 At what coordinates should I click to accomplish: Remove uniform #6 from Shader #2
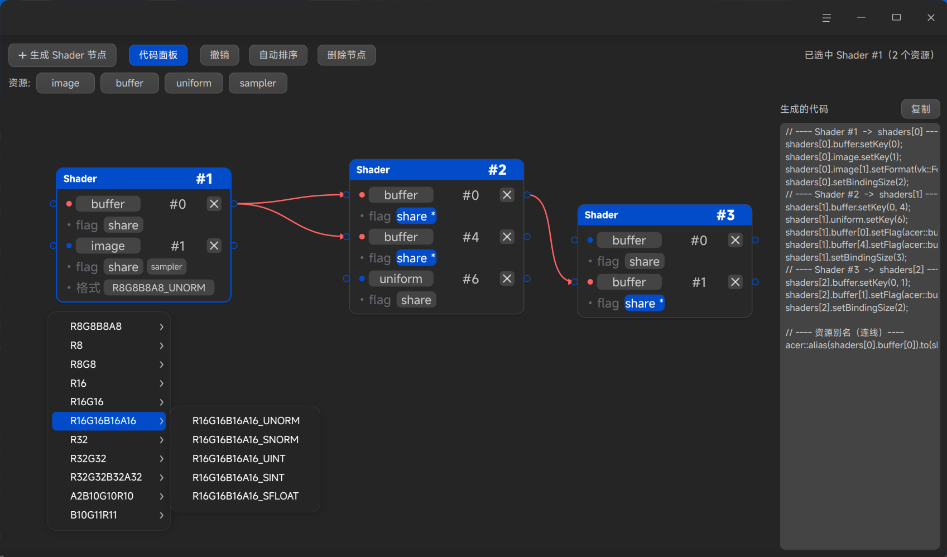coord(507,278)
